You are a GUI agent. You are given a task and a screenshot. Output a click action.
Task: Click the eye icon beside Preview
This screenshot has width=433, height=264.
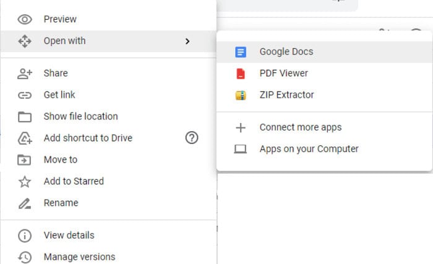point(25,19)
